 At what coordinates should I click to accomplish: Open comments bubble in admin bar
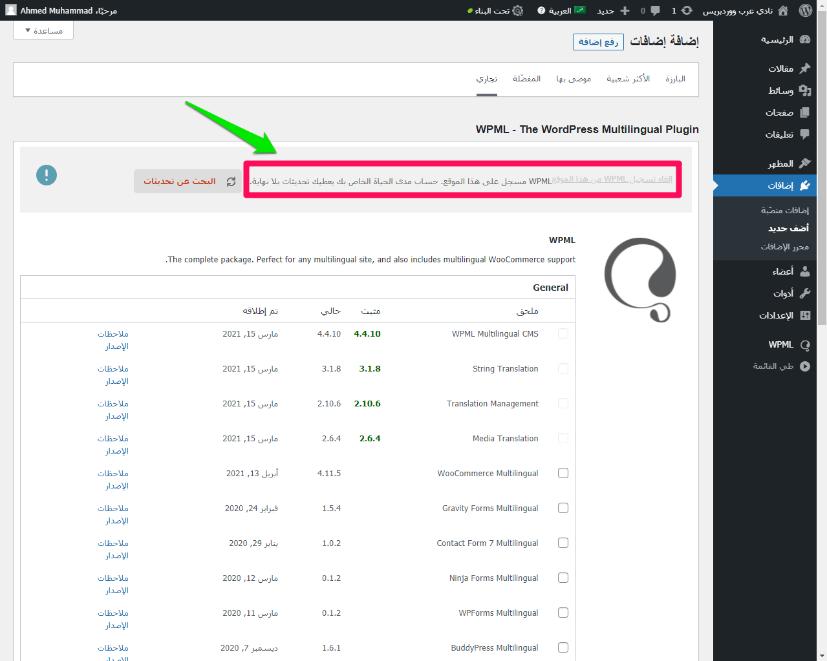pyautogui.click(x=654, y=10)
